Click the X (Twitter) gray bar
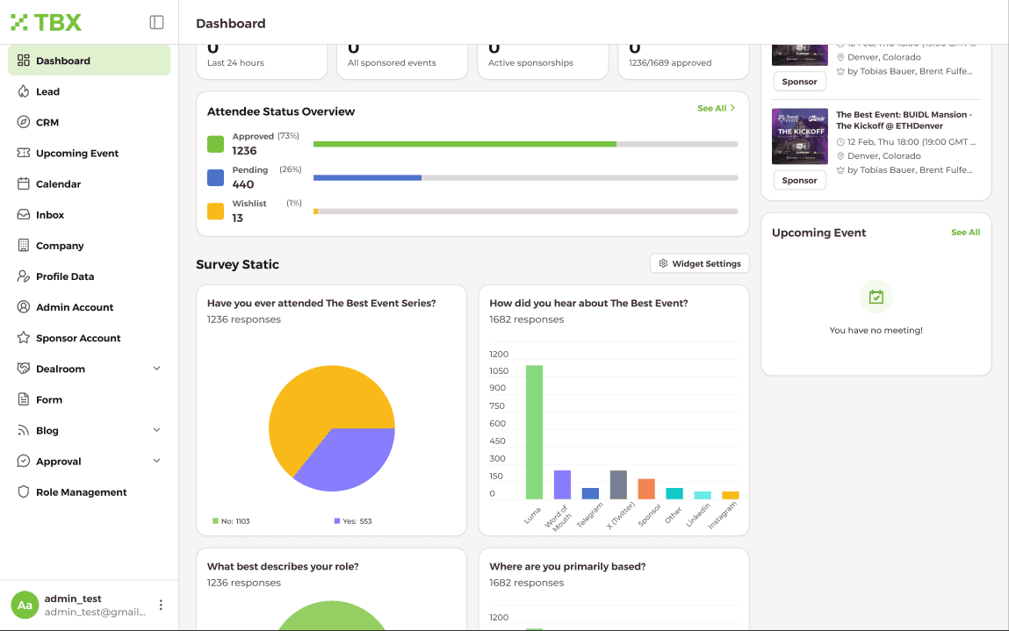The width and height of the screenshot is (1009, 631). tap(618, 485)
